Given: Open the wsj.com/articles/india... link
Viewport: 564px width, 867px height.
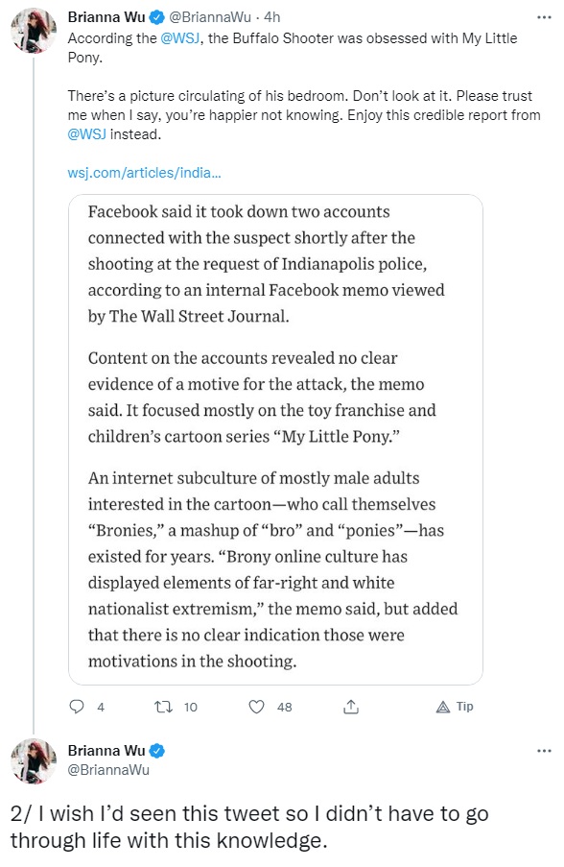Looking at the screenshot, I should [x=144, y=173].
